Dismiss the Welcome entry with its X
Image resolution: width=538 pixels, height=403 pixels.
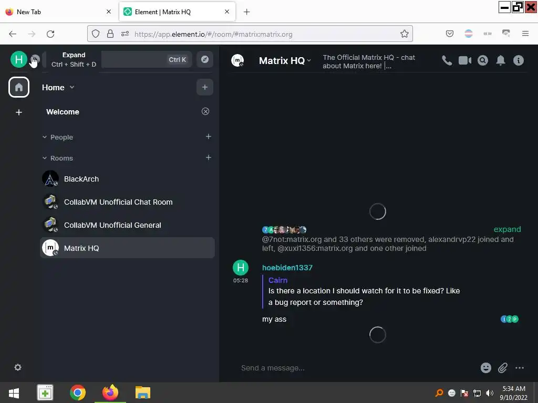pyautogui.click(x=205, y=111)
